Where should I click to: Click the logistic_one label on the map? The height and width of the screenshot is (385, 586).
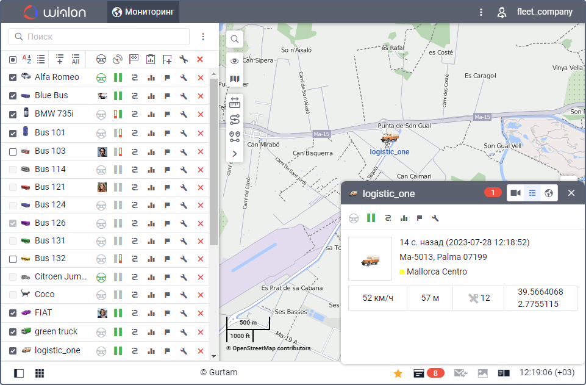point(390,152)
